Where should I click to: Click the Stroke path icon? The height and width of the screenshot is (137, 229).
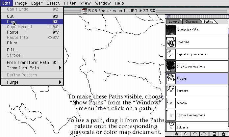coord(186,134)
